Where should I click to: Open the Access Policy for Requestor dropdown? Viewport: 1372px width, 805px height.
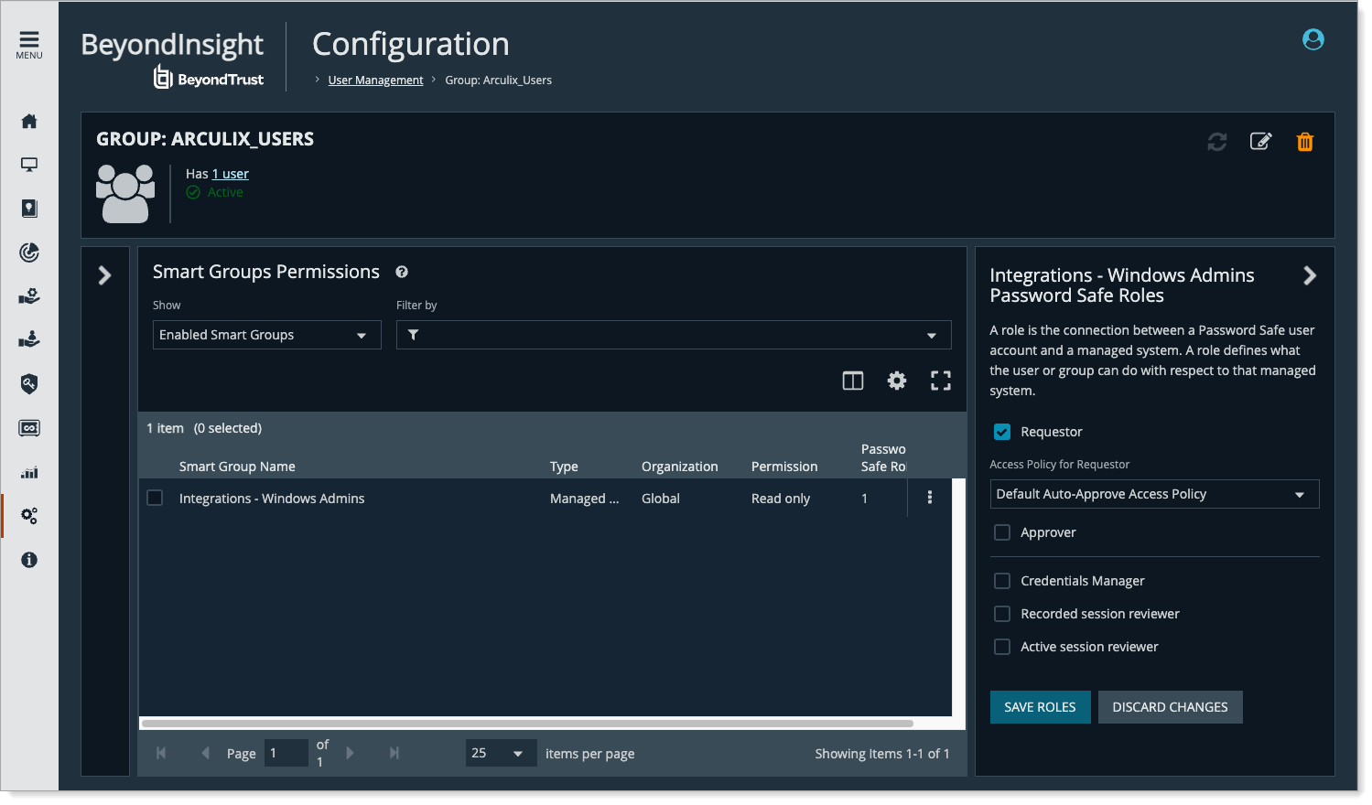[1154, 494]
